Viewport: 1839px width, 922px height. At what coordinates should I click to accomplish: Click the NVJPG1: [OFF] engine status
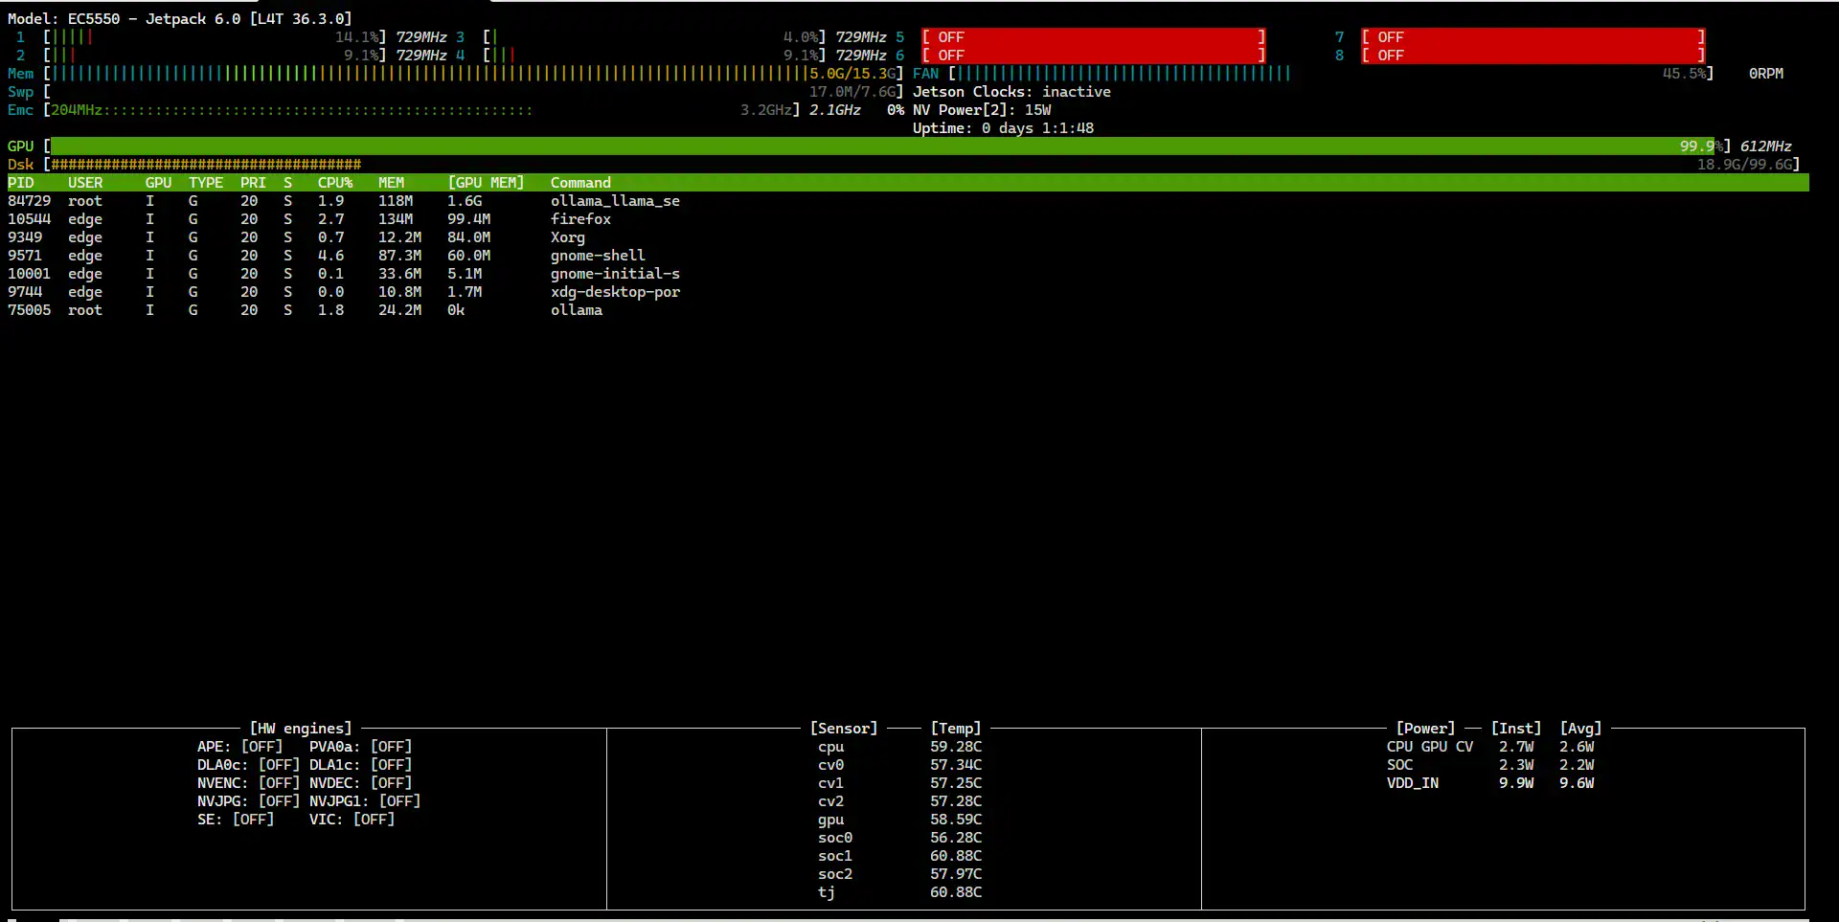(365, 801)
